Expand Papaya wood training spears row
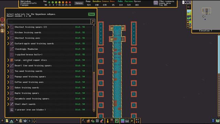This screenshot has height=124, width=220. tap(8, 76)
